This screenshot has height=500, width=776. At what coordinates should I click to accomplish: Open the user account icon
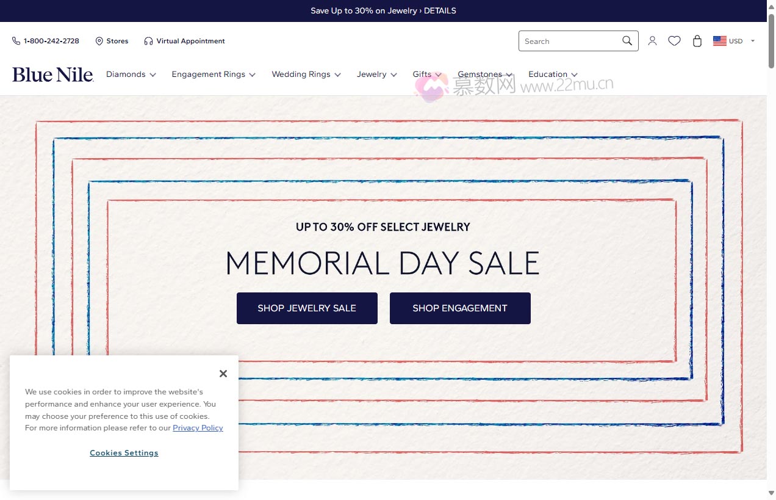click(652, 41)
